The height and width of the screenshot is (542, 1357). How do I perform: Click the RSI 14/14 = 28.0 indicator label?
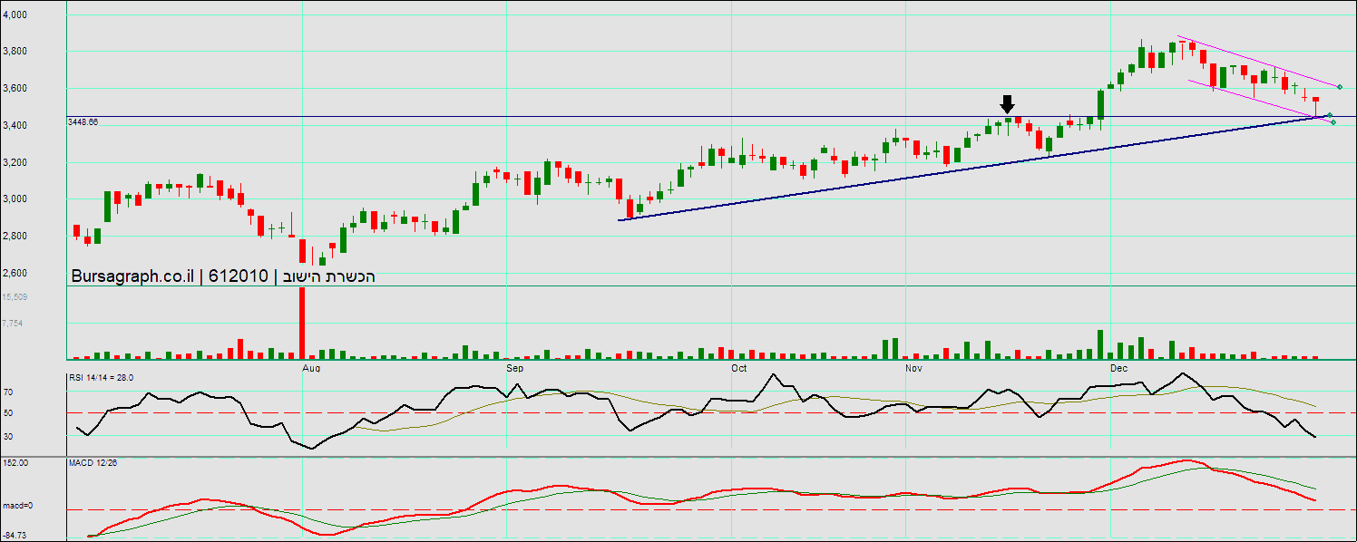click(102, 377)
